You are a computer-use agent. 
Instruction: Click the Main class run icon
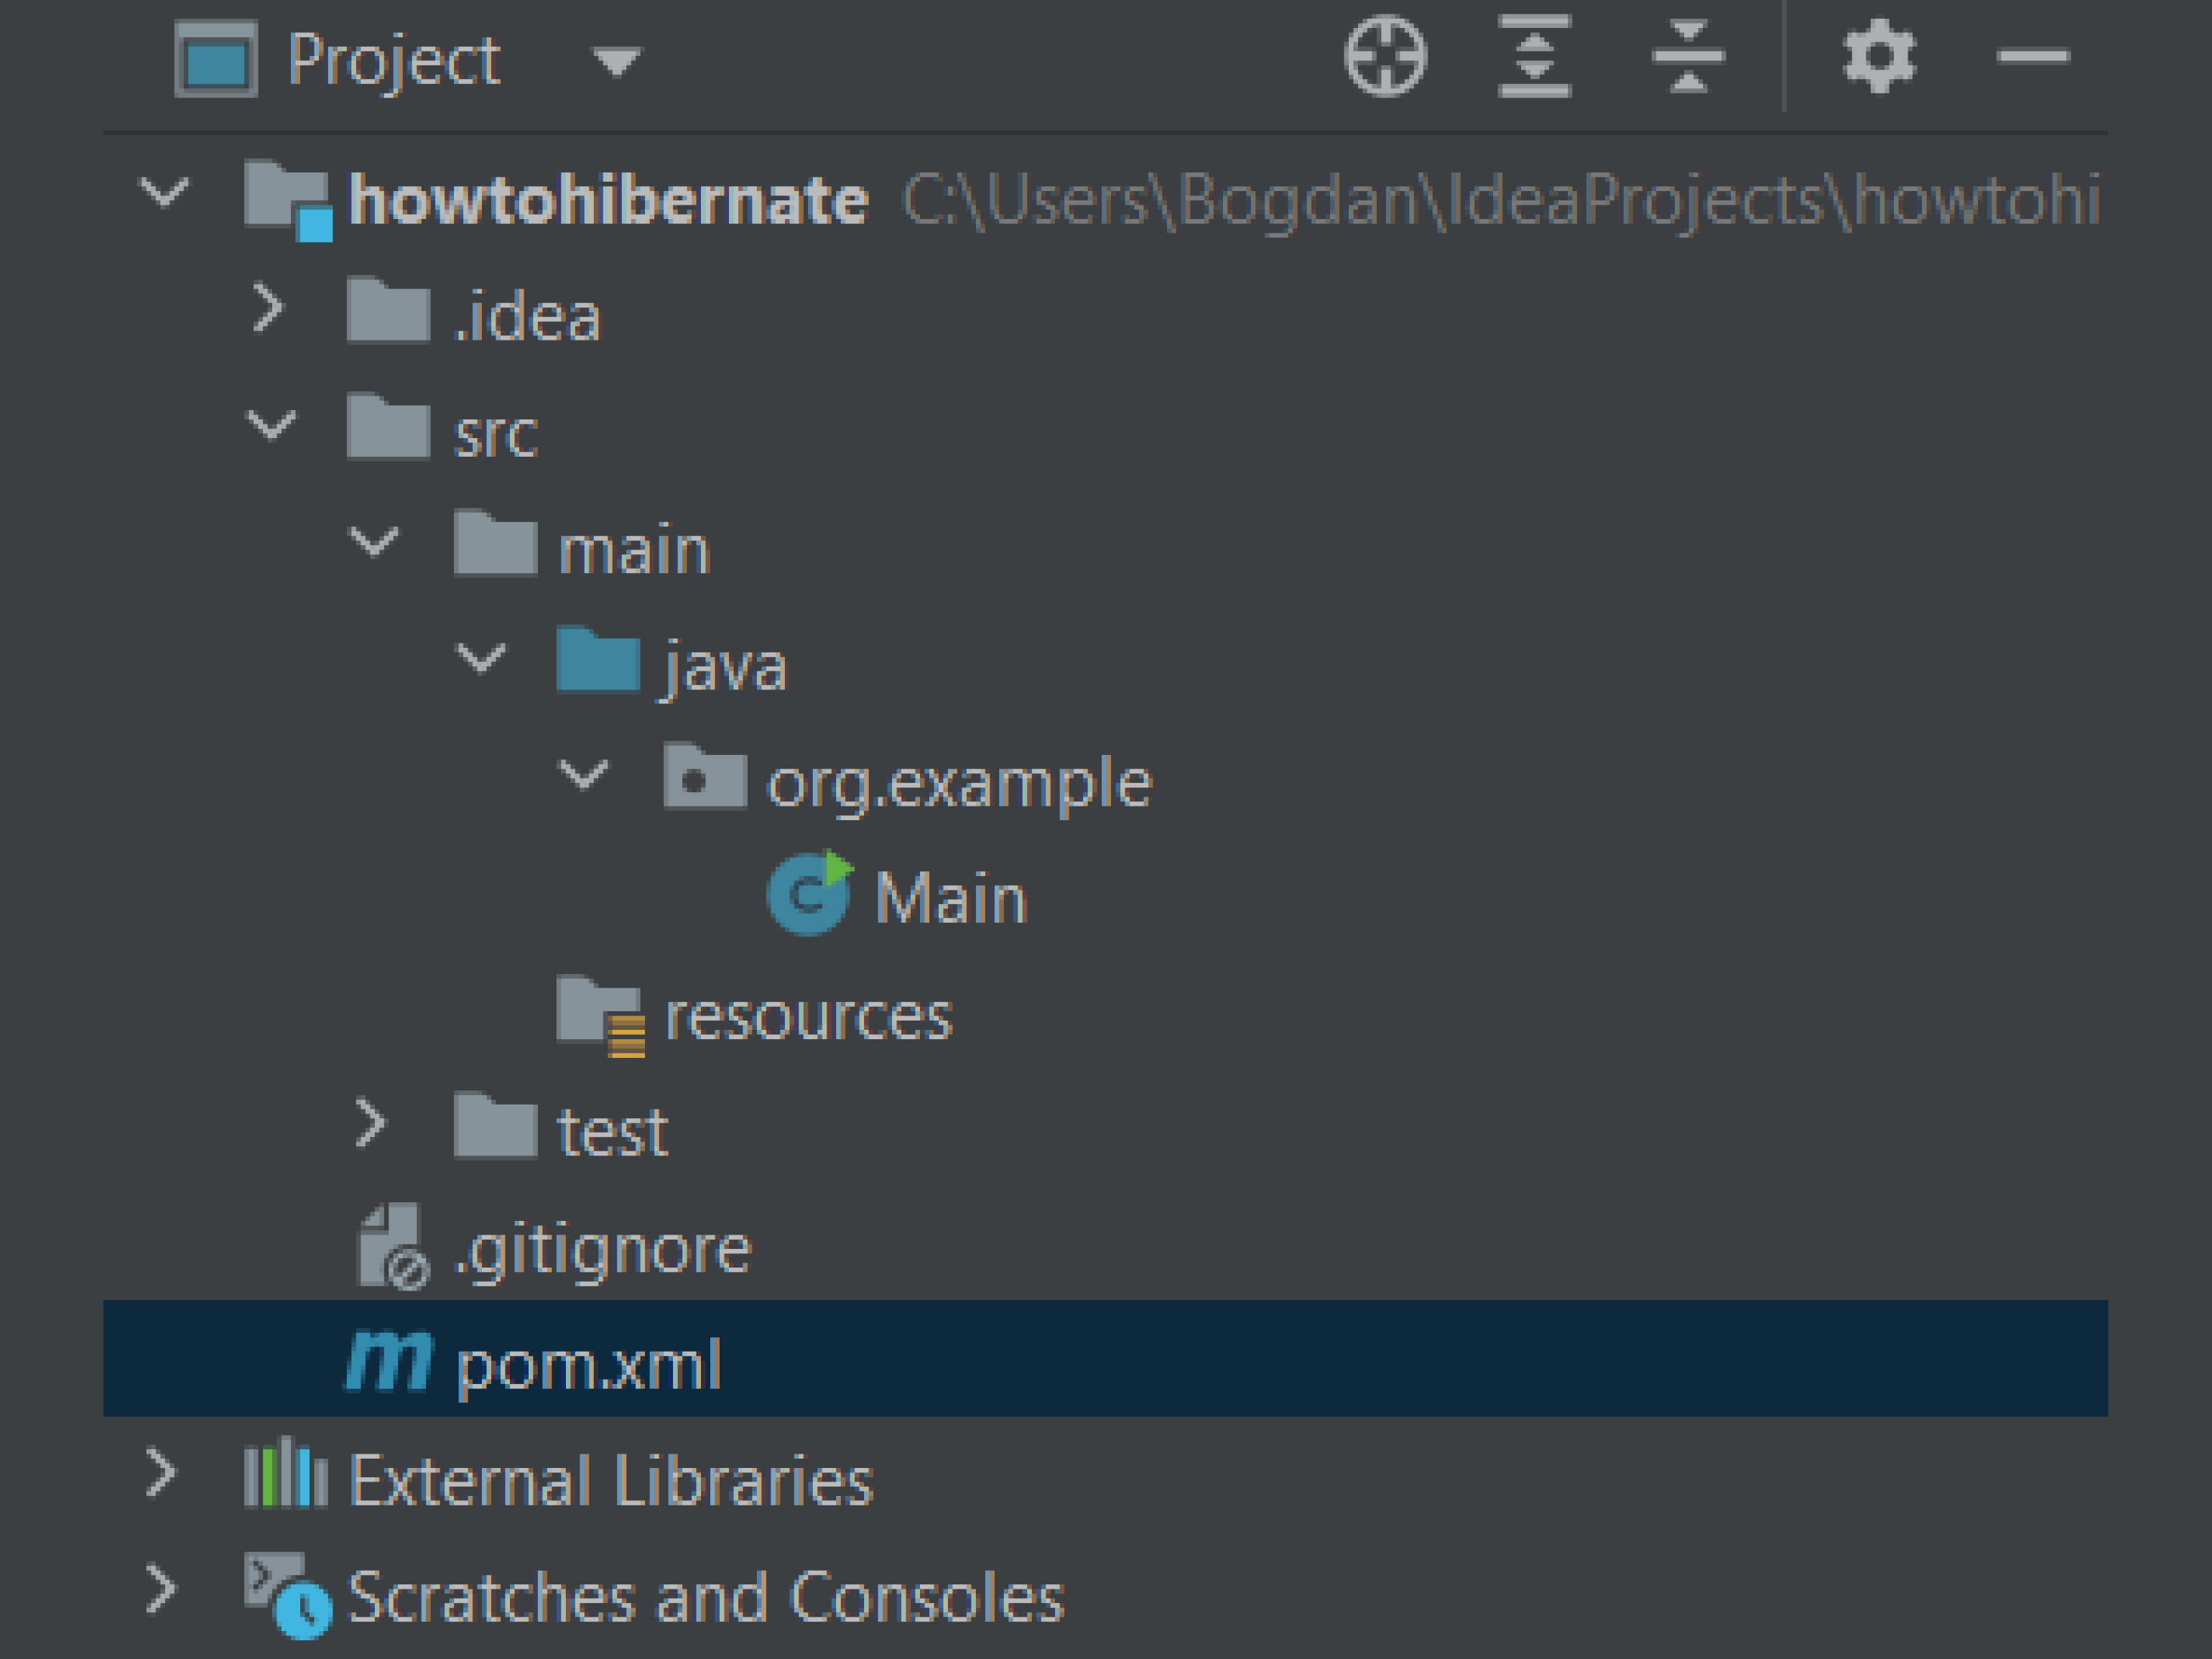[810, 894]
